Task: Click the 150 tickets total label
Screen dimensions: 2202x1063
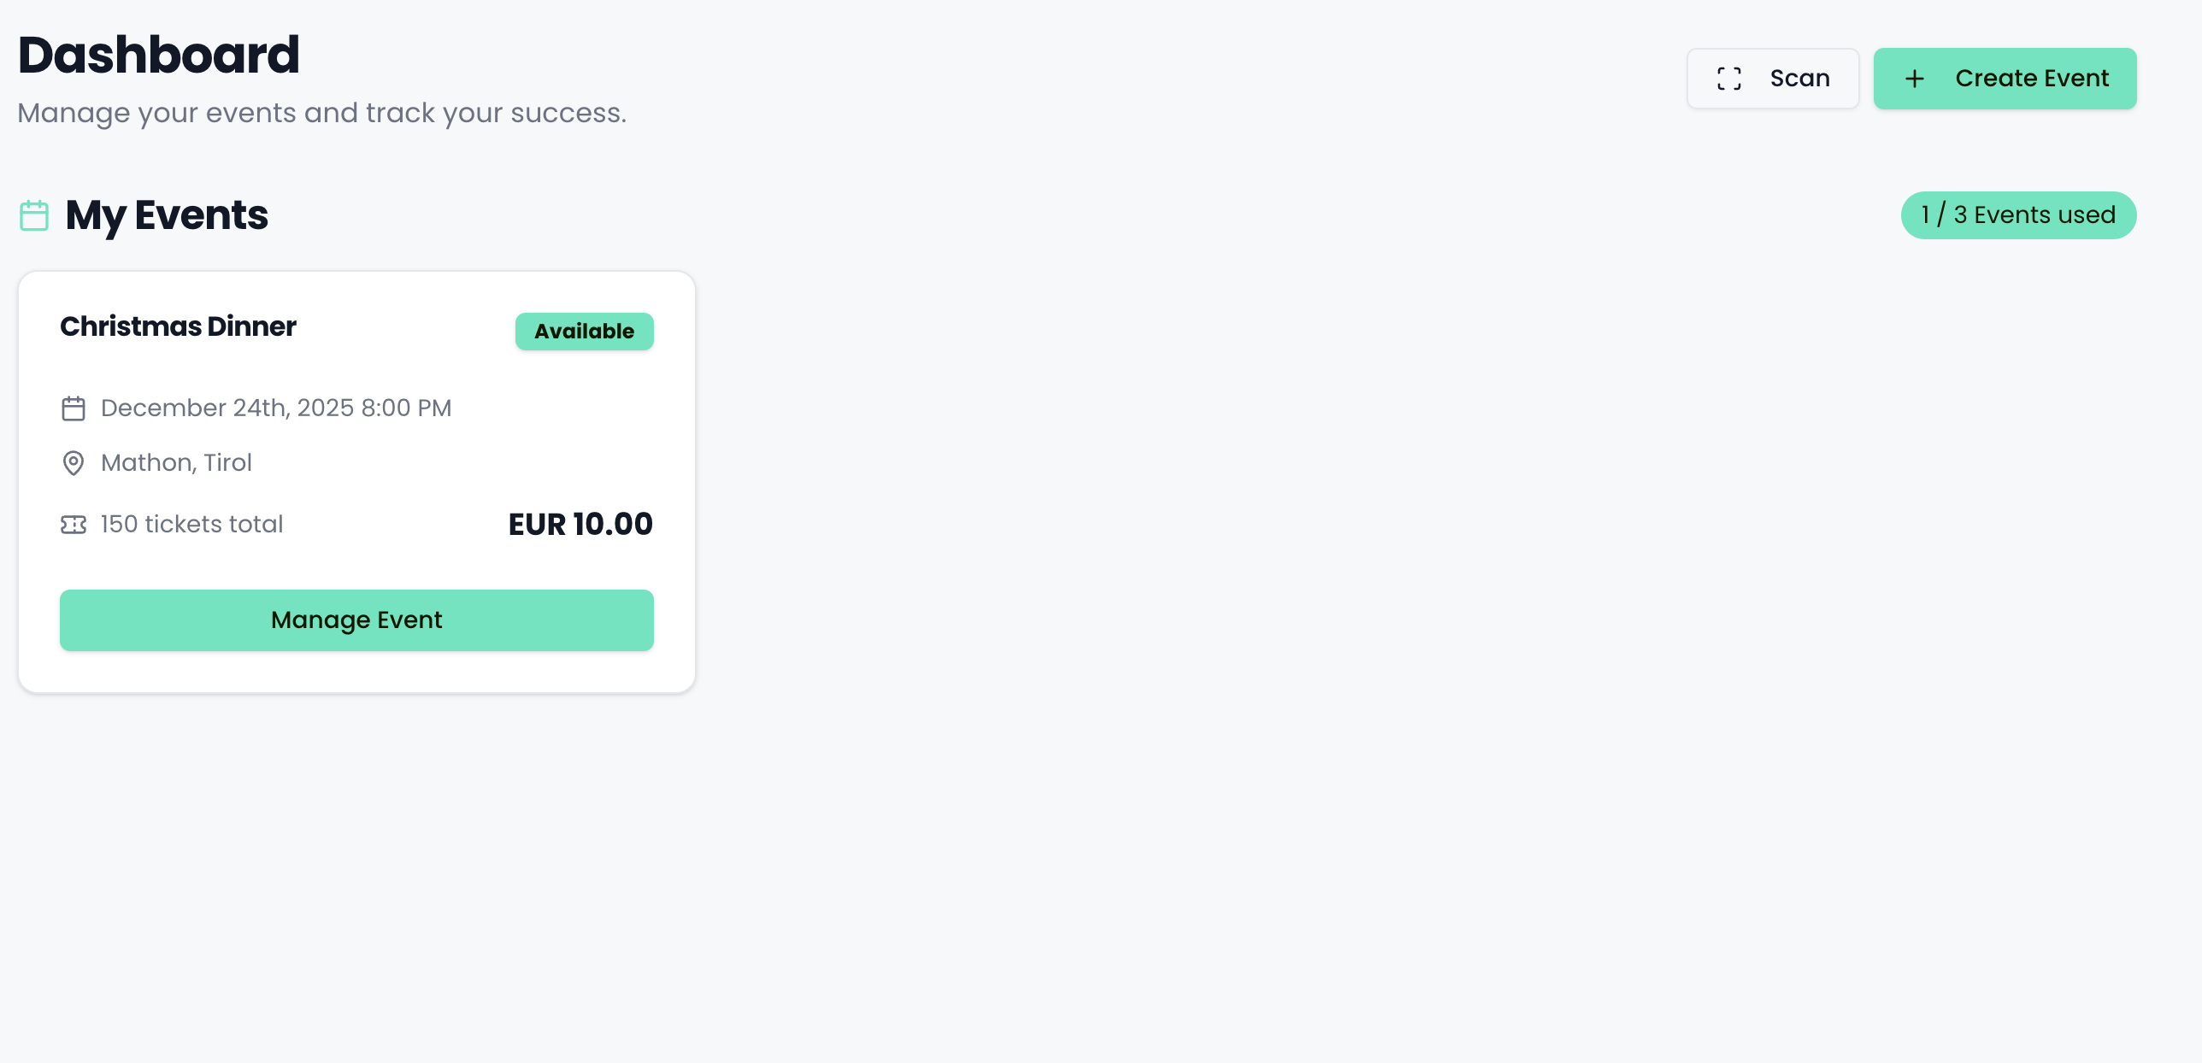Action: click(191, 524)
